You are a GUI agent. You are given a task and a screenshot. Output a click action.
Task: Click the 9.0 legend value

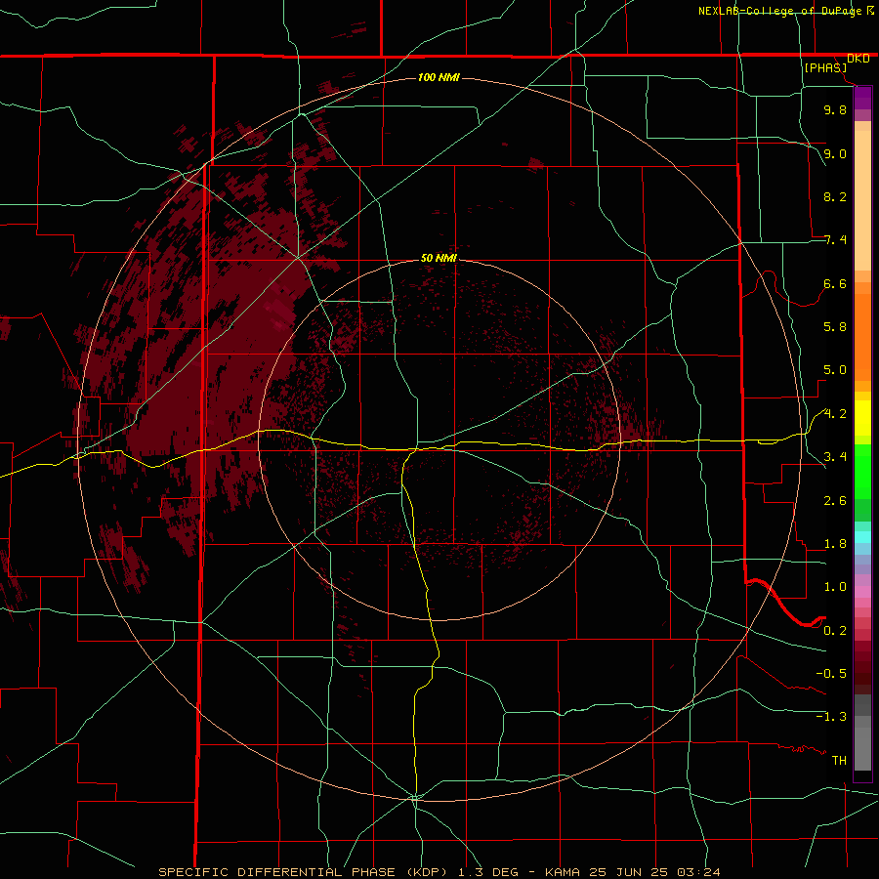point(835,153)
